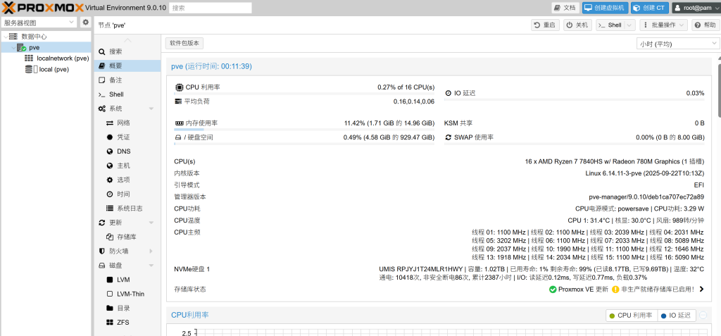Open the 文档 documentation button
The width and height of the screenshot is (721, 336).
(565, 8)
